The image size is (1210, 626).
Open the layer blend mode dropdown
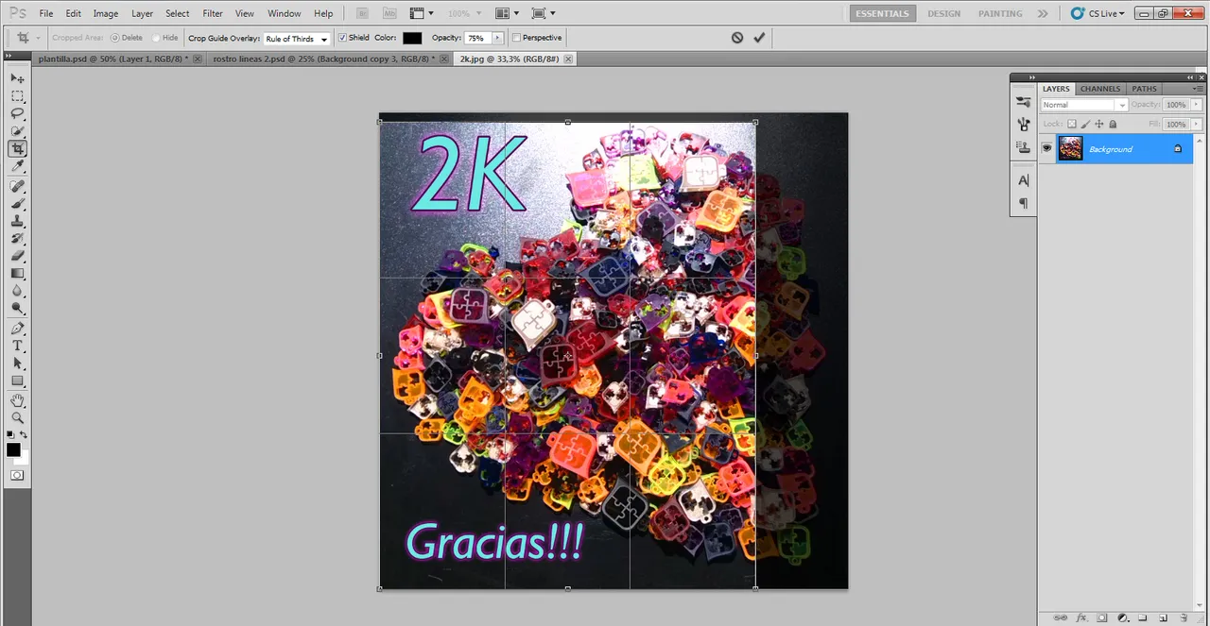coord(1083,105)
